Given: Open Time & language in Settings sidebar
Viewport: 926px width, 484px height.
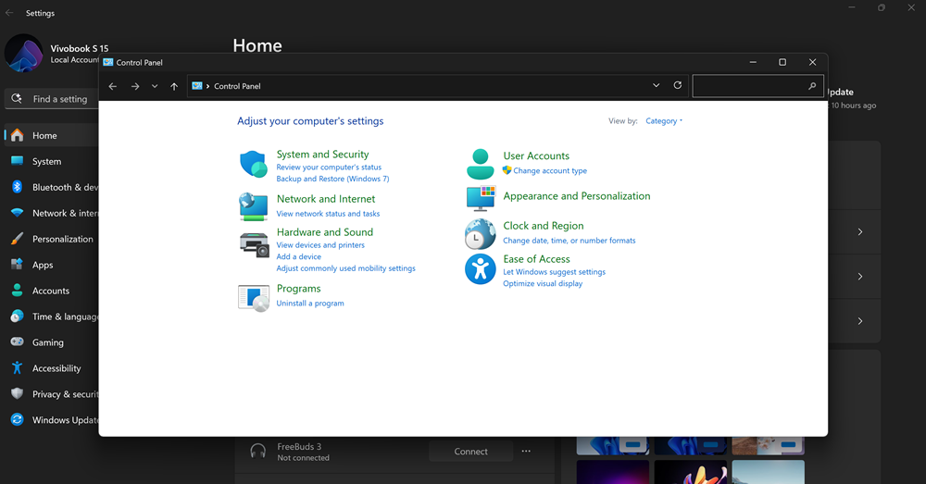Looking at the screenshot, I should tap(51, 317).
